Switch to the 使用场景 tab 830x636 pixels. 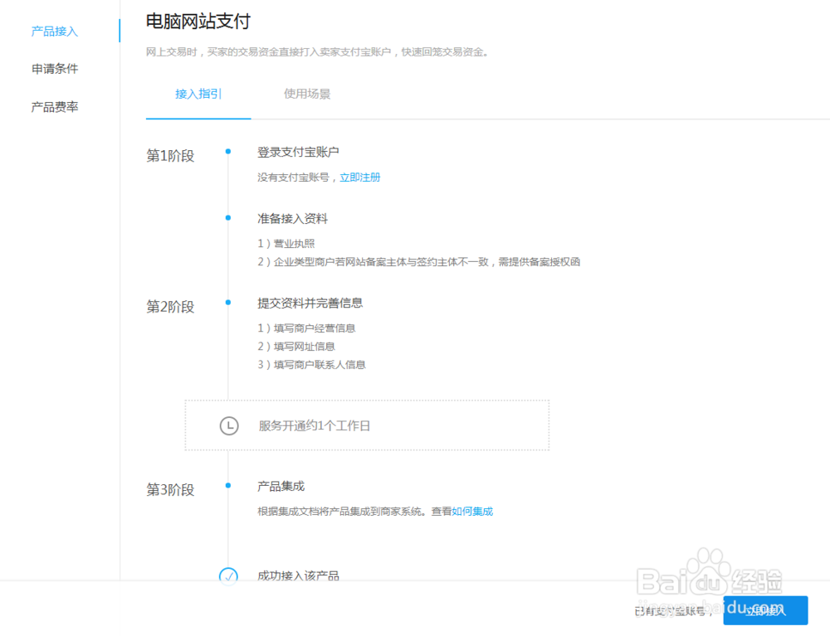click(306, 94)
